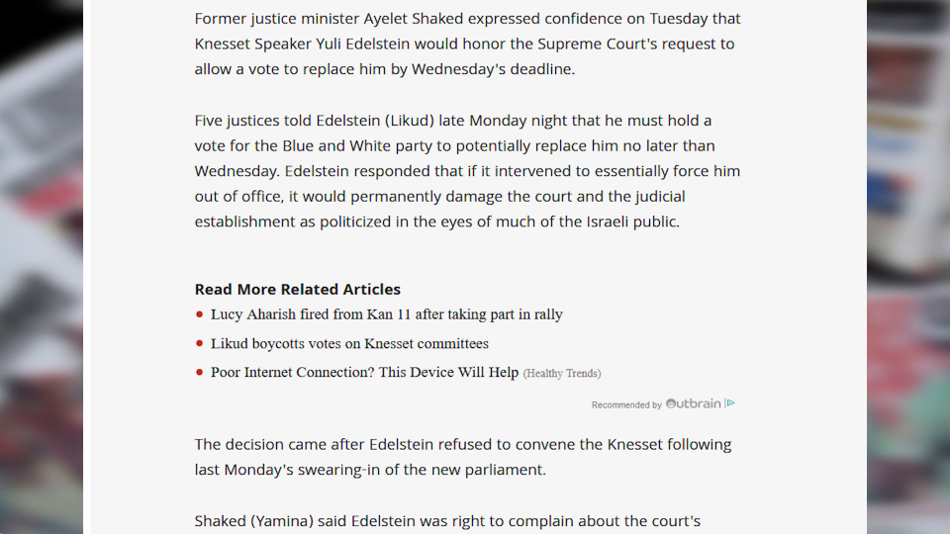The image size is (950, 534).
Task: Click the paragraph starting The decision came after
Action: pos(463,457)
